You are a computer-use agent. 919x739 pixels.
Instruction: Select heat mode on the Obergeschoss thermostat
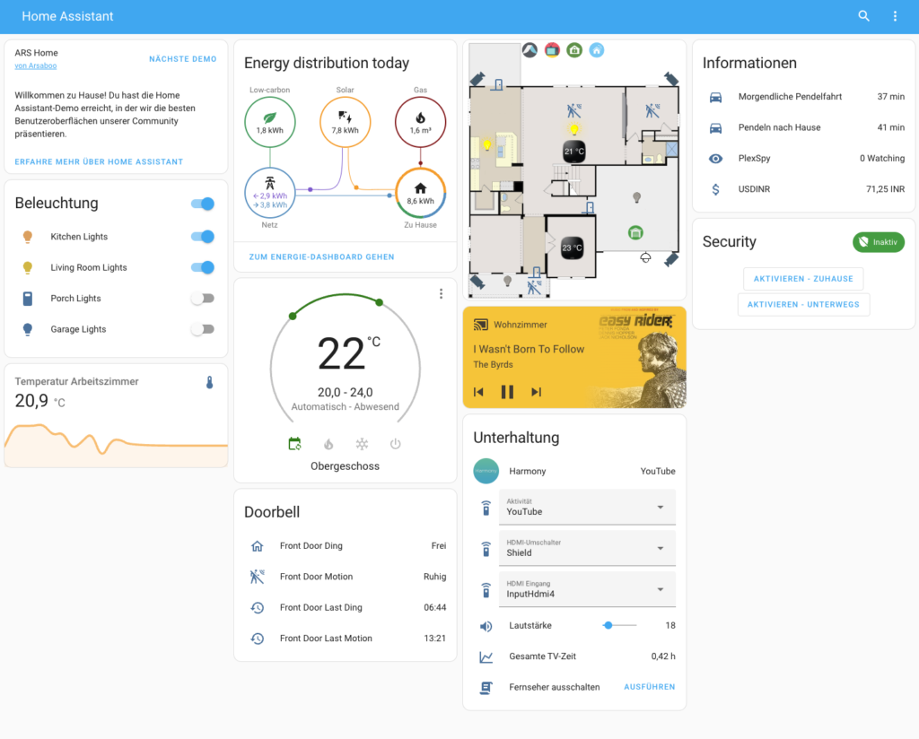tap(328, 443)
